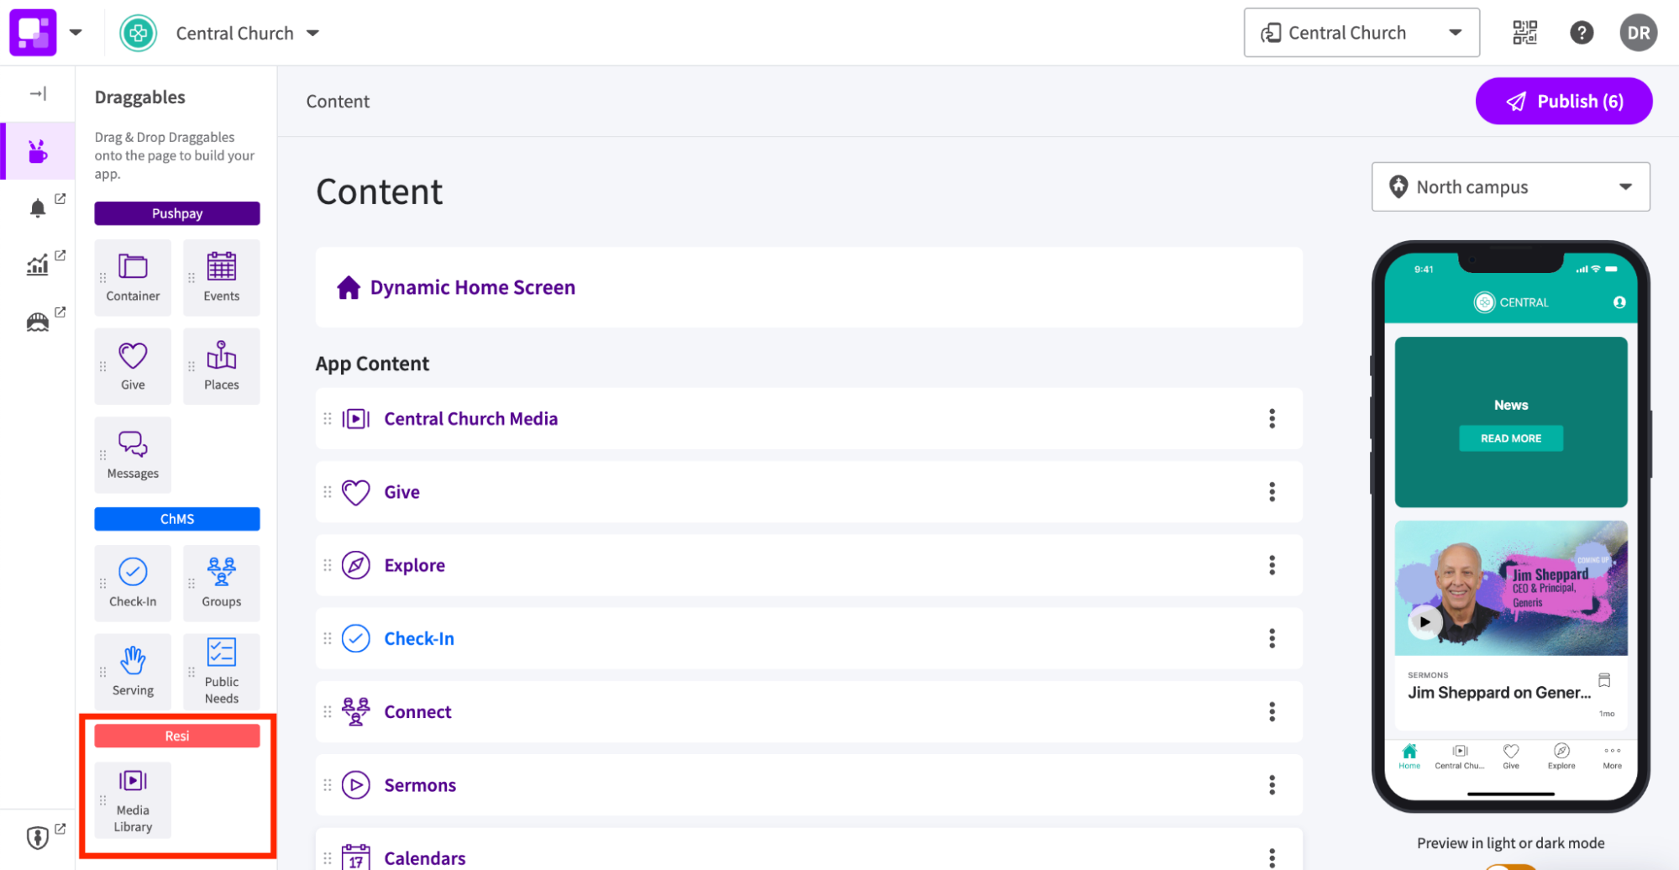Click the Public Needs draggable icon
Image resolution: width=1679 pixels, height=870 pixels.
point(221,670)
